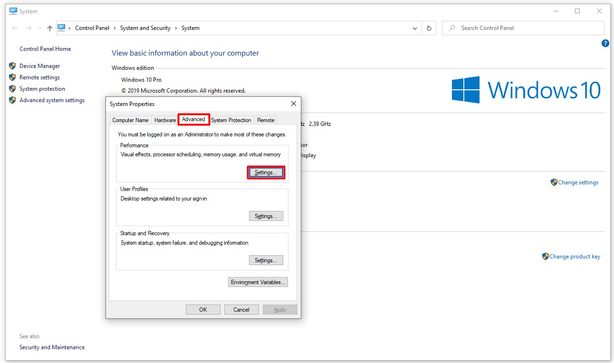Expand chevron after Control Panel breadcrumb
This screenshot has height=363, width=614.
(x=115, y=28)
